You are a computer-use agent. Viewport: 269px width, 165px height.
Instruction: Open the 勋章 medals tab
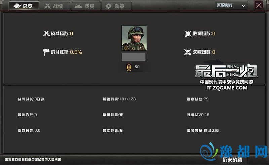[x=117, y=6]
